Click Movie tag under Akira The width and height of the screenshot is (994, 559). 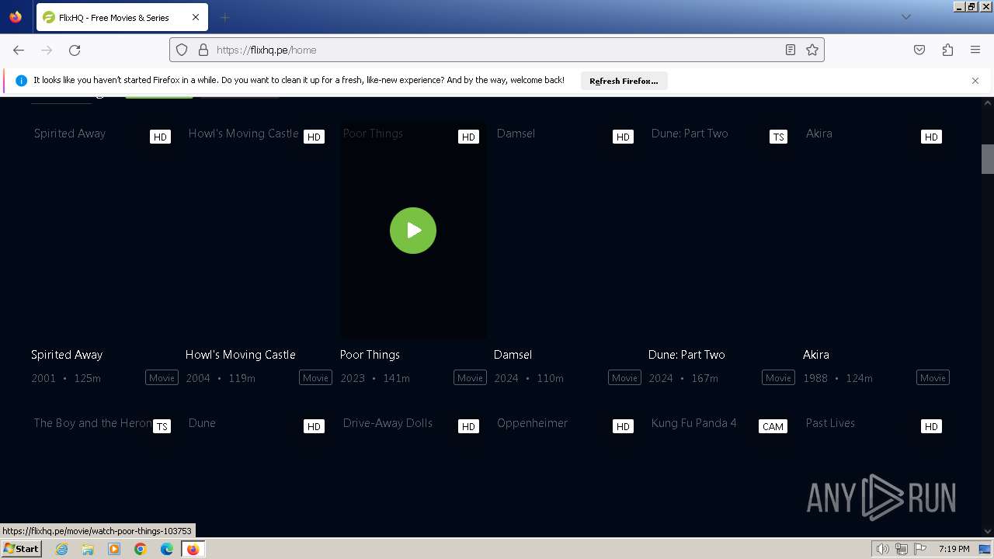click(x=933, y=378)
